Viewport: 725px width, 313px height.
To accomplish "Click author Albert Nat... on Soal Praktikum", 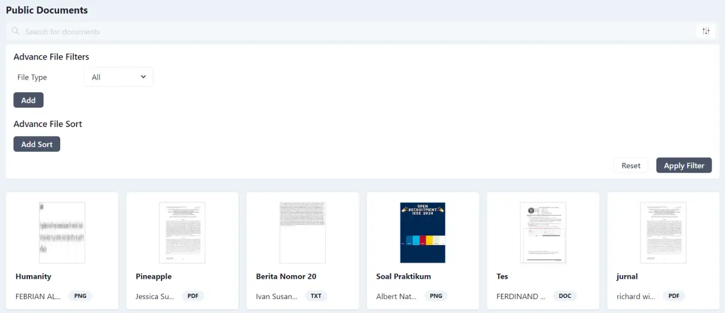I will click(397, 297).
